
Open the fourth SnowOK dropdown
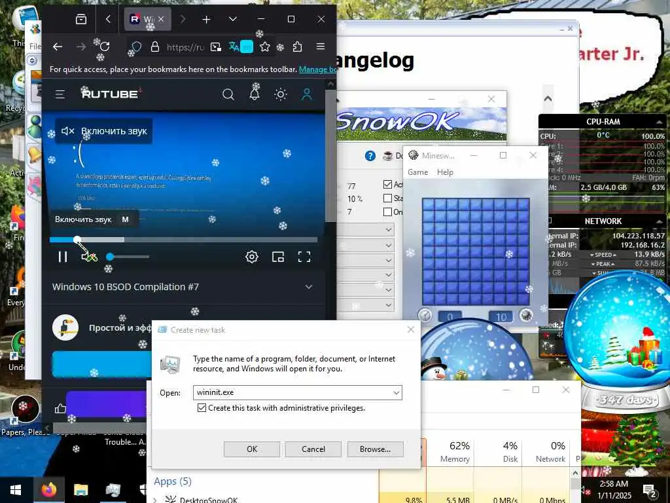point(365,274)
